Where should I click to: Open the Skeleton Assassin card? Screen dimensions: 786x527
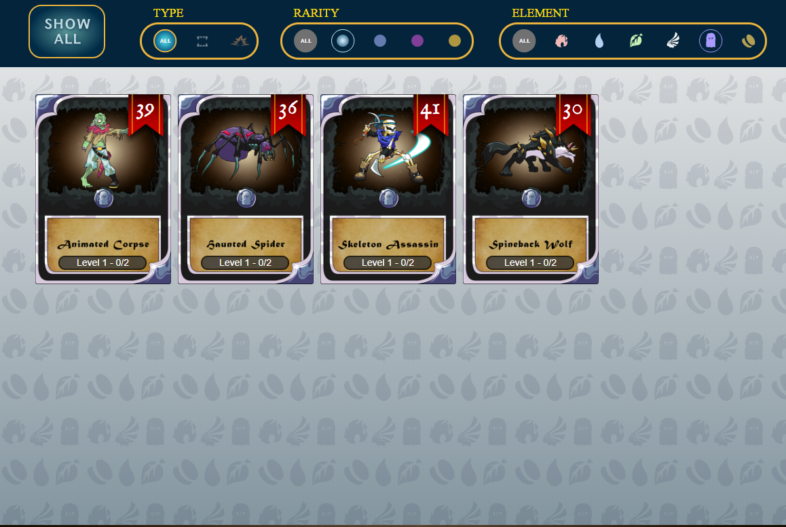388,189
